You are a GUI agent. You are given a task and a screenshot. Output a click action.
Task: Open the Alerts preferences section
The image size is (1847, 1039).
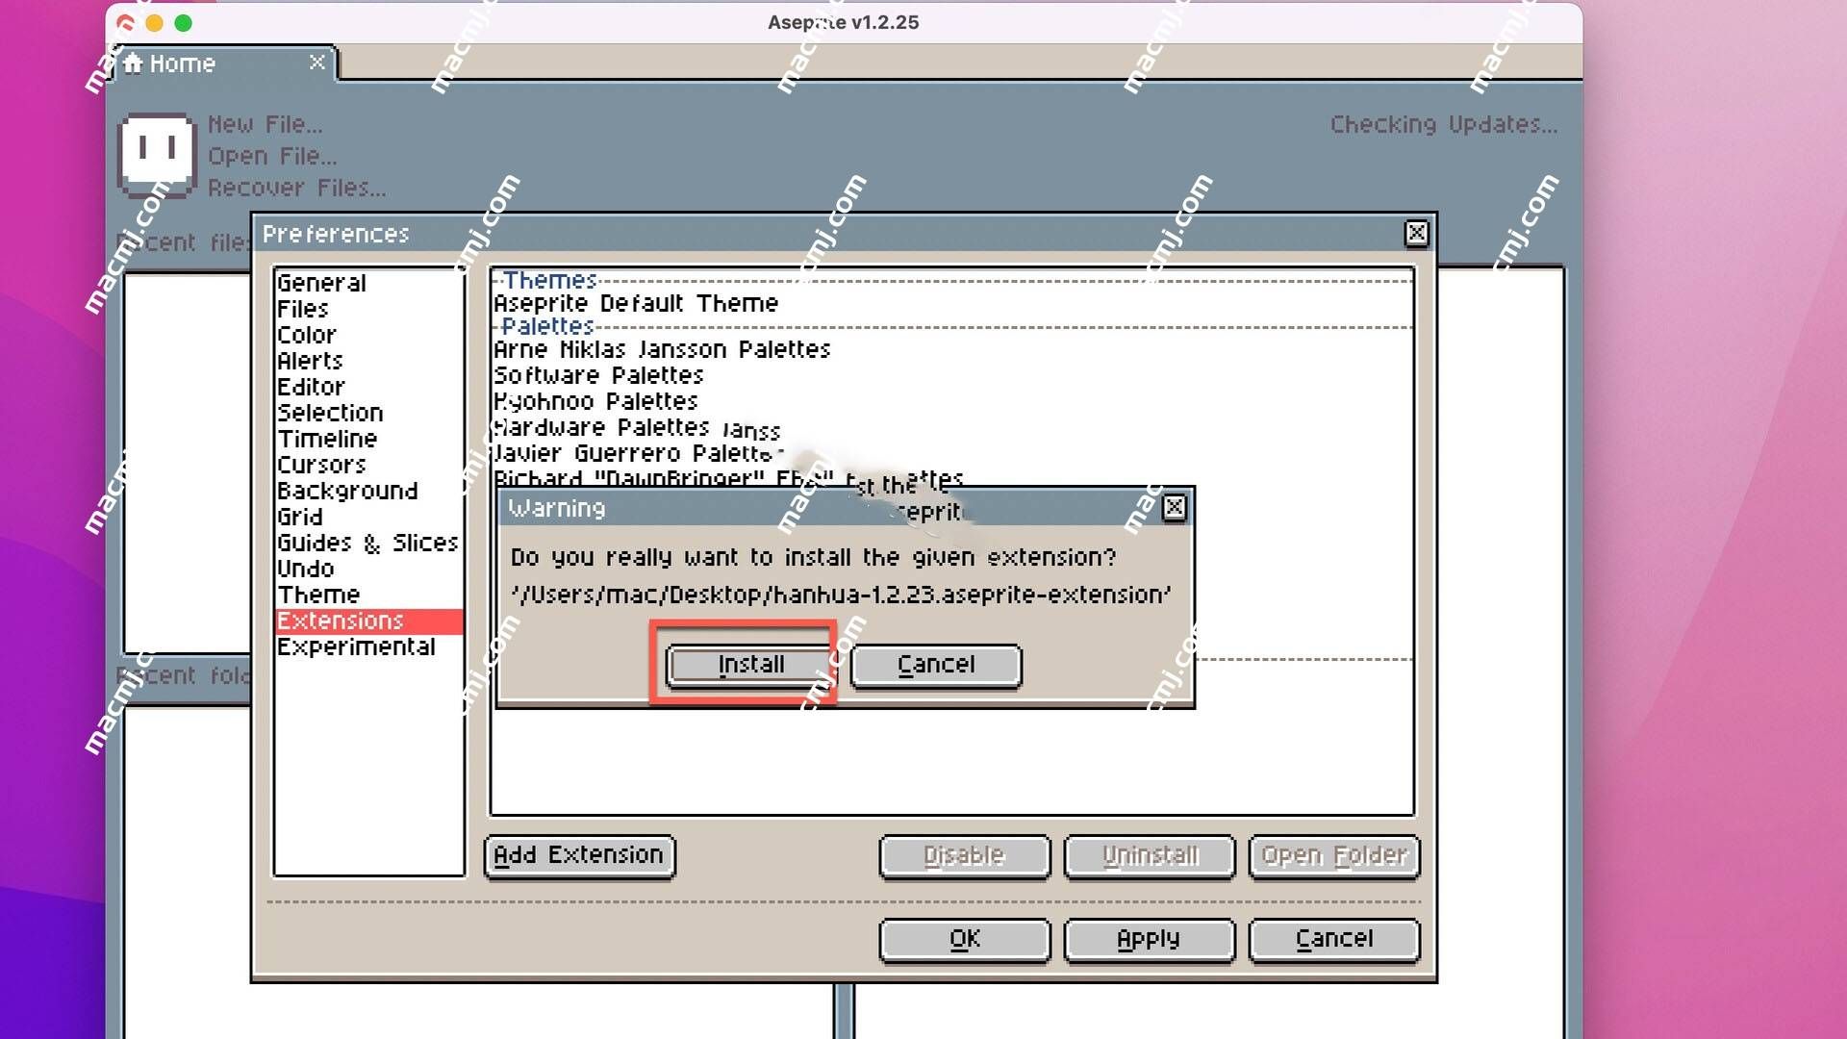368,361
